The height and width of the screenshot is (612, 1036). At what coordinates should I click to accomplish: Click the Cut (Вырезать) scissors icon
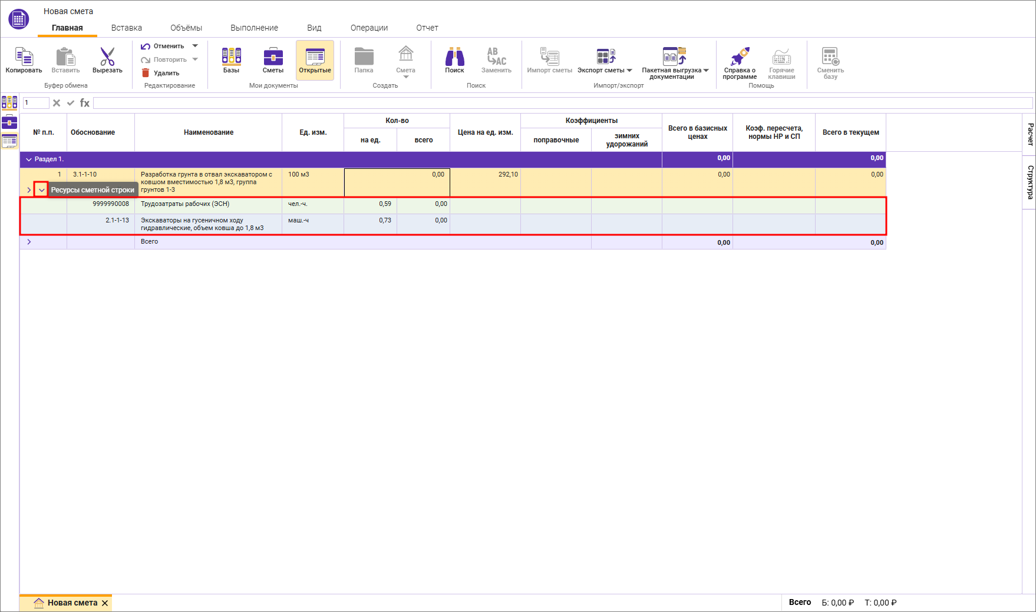pos(107,57)
